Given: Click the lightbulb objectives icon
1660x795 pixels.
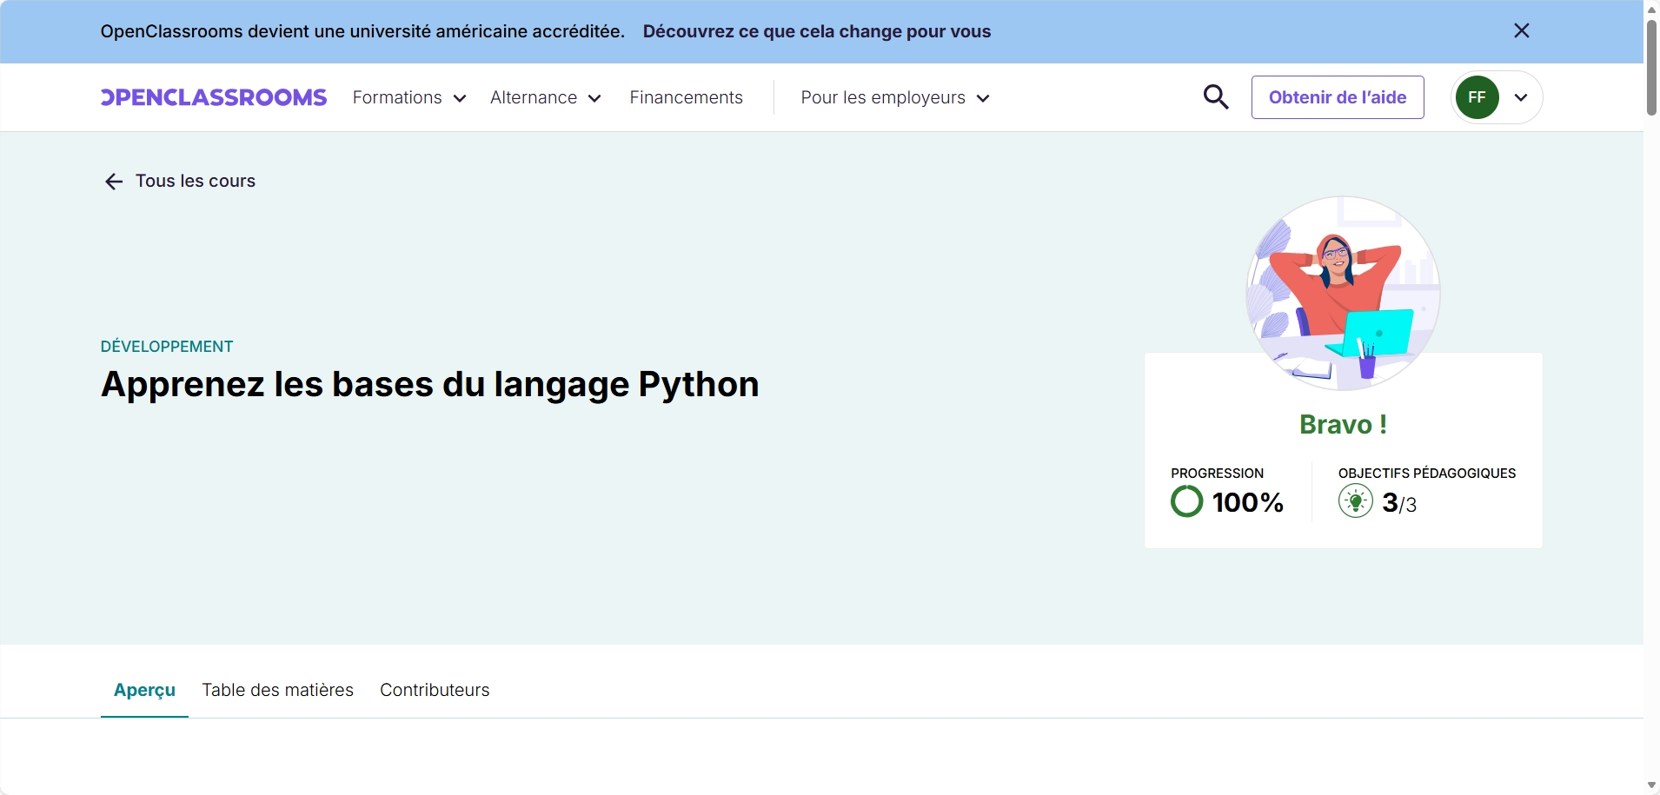Looking at the screenshot, I should (1356, 501).
